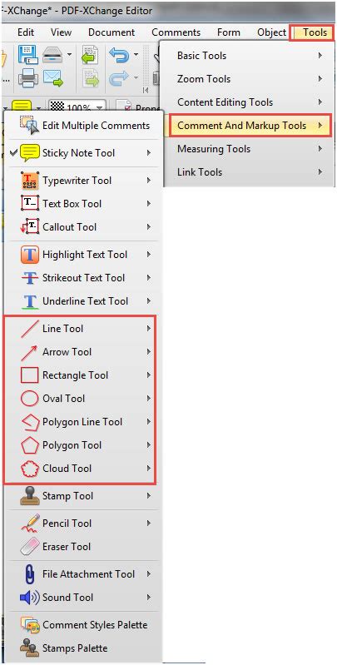Click the Sound Tool speaker icon
The width and height of the screenshot is (337, 665).
click(30, 598)
